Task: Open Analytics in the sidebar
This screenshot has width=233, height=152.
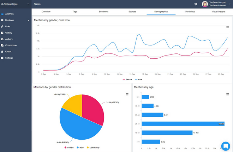Action: pyautogui.click(x=10, y=14)
